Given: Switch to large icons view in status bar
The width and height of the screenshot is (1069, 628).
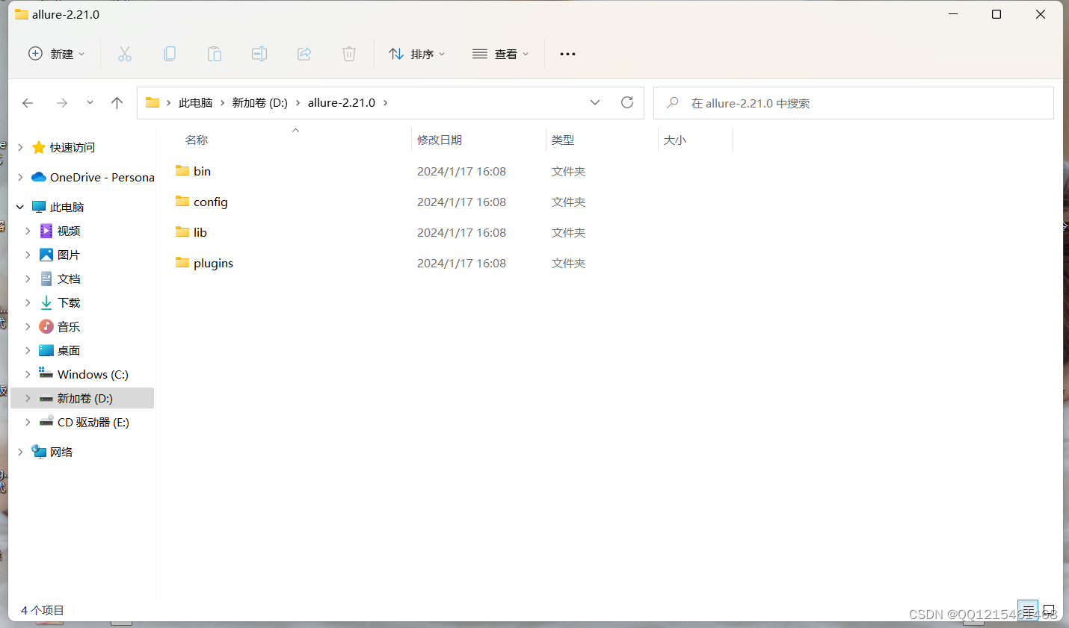Looking at the screenshot, I should point(1049,611).
